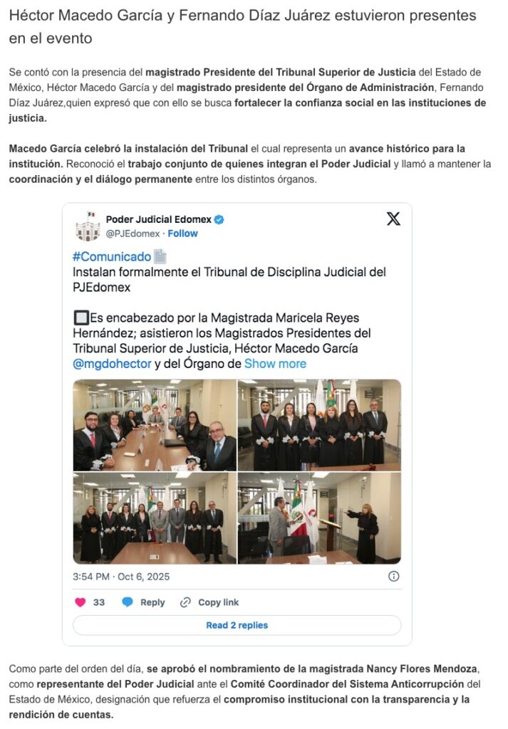Click the Poder Judicial Edomex account name
Screen dimensions: 508x729
(159, 219)
